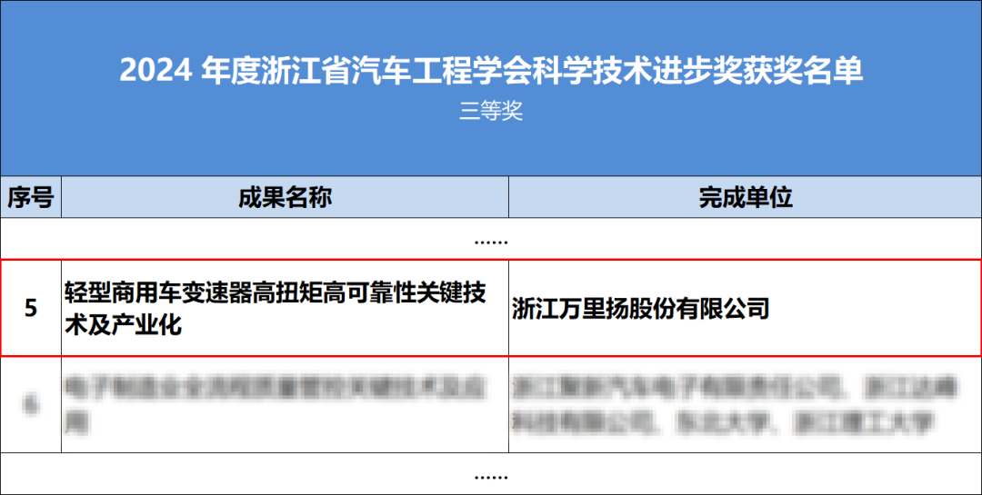Viewport: 982px width, 495px height.
Task: Click the 序号 column header
Action: 31,197
